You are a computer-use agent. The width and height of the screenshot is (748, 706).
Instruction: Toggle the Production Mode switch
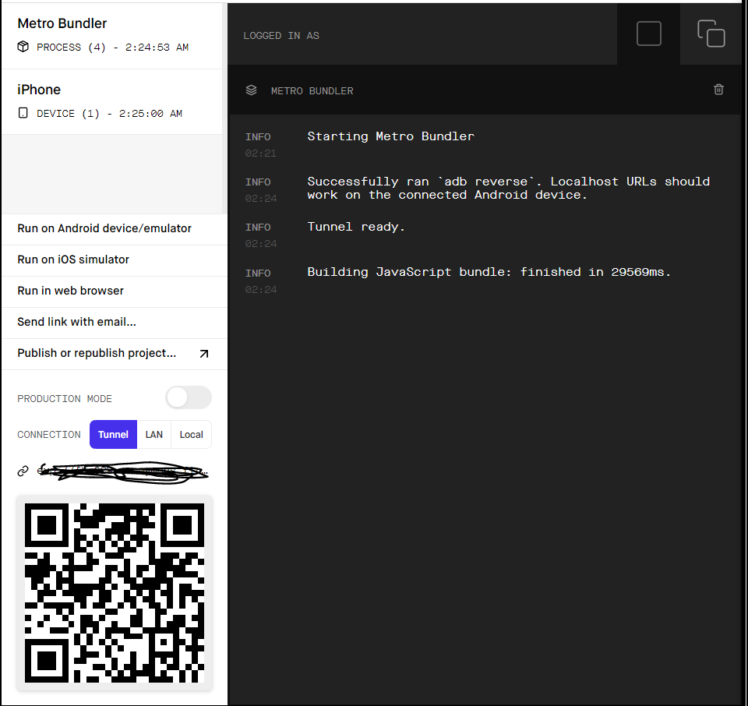click(x=189, y=397)
